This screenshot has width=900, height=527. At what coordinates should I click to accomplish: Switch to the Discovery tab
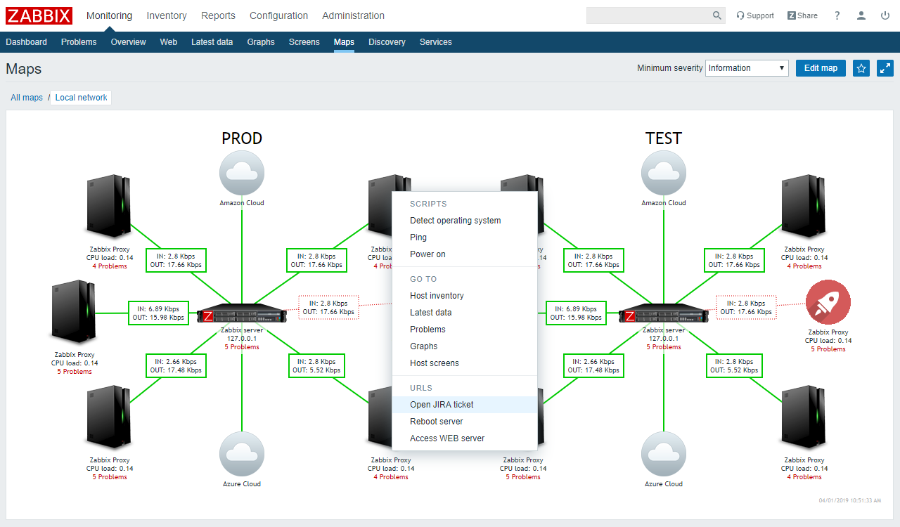(387, 42)
